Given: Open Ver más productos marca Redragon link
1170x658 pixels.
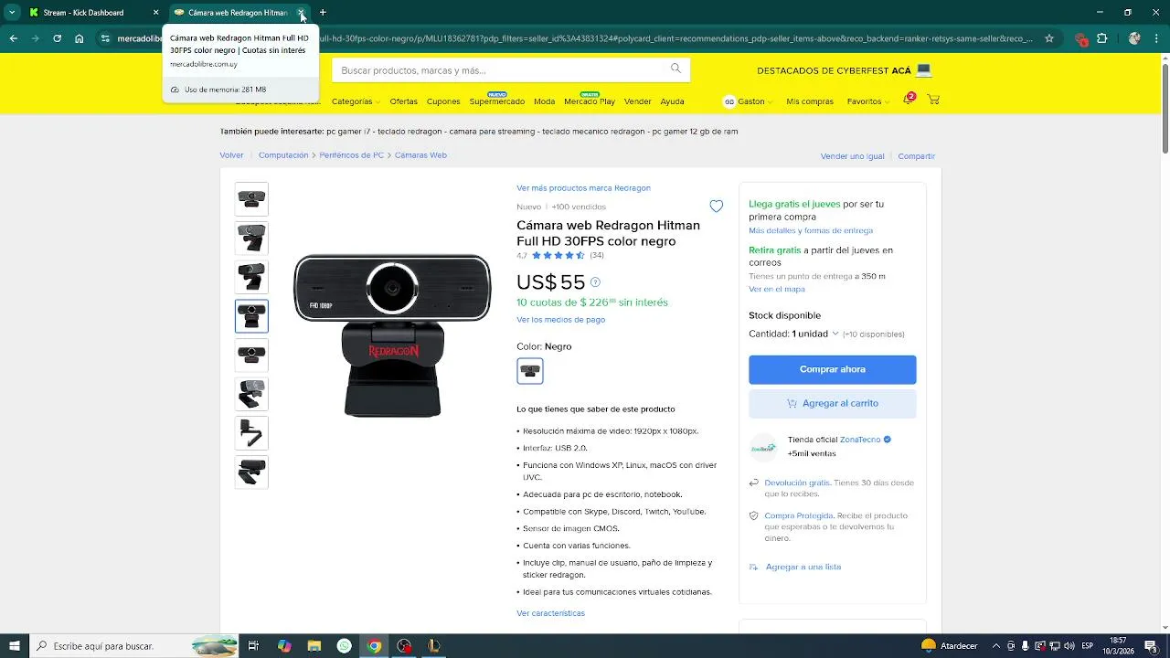Looking at the screenshot, I should [583, 188].
